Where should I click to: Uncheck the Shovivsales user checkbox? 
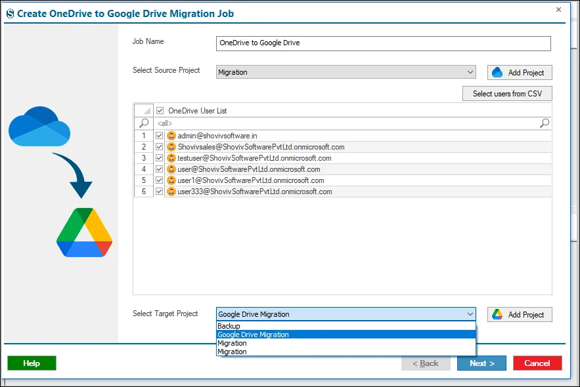(160, 147)
